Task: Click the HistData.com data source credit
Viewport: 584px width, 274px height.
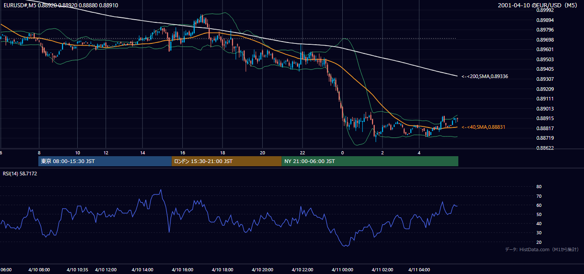Action: pos(542,249)
